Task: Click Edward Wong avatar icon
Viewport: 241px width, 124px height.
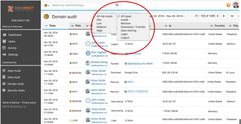Action: 88,63
